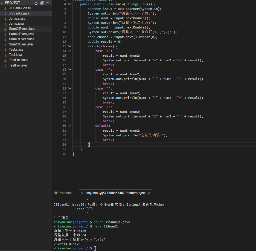Click the Java icon beside Jump.java
Image resolution: width=256 pixels, height=251 pixels.
(6, 24)
